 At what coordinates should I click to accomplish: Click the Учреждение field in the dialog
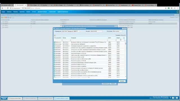click(71, 31)
